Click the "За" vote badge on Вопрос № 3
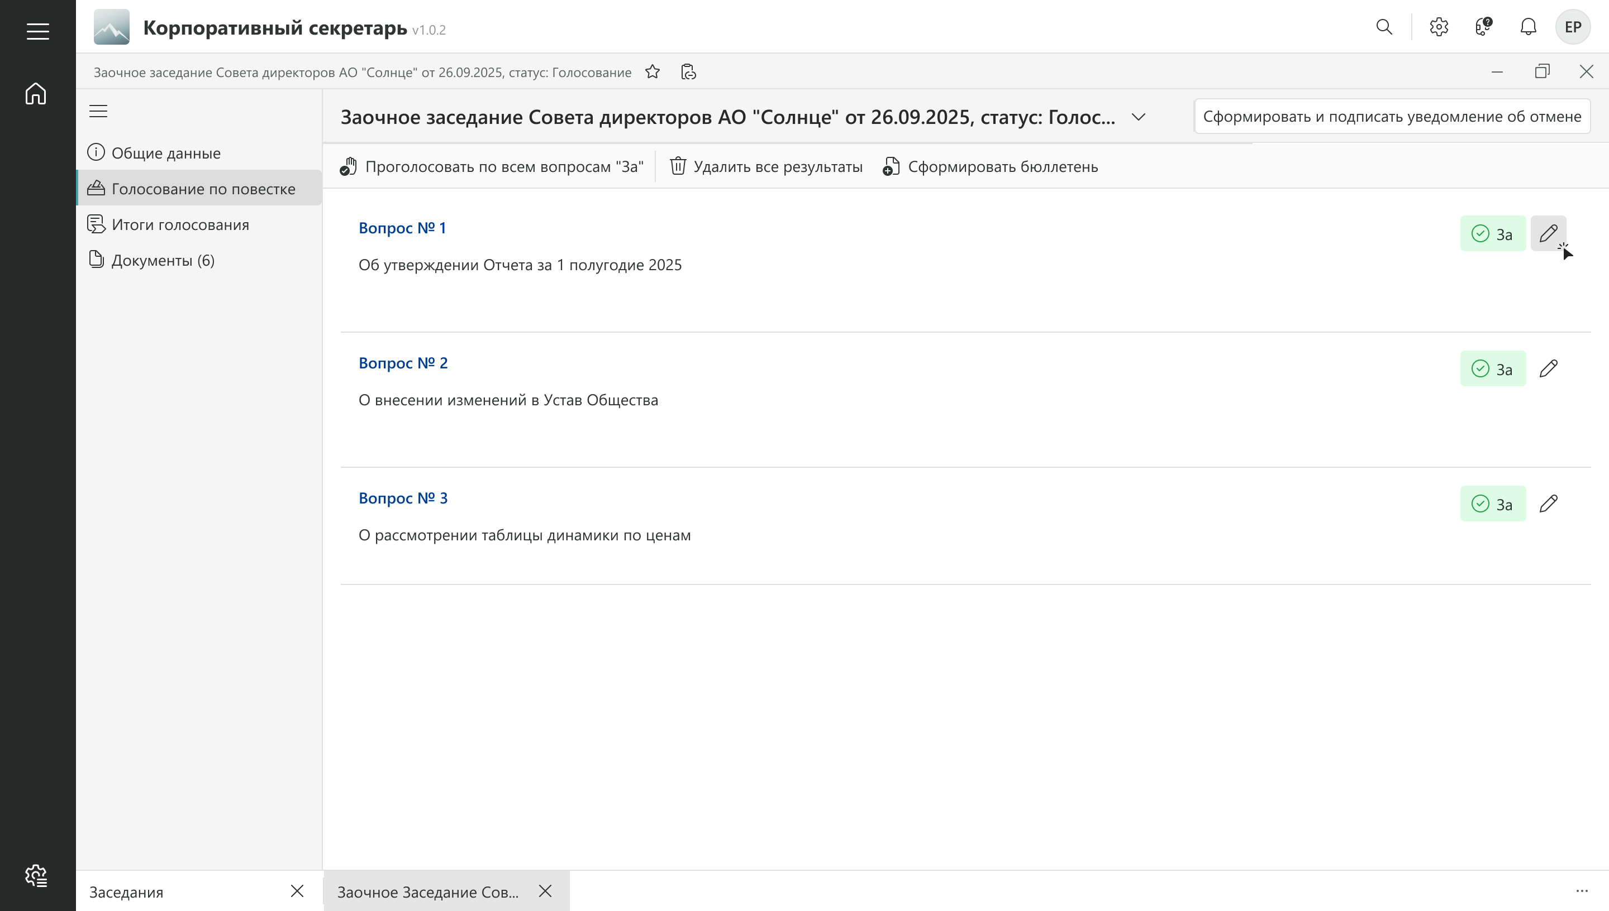1609x911 pixels. [x=1493, y=504]
